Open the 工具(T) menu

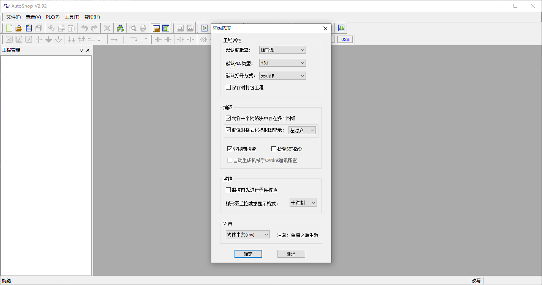tap(72, 17)
